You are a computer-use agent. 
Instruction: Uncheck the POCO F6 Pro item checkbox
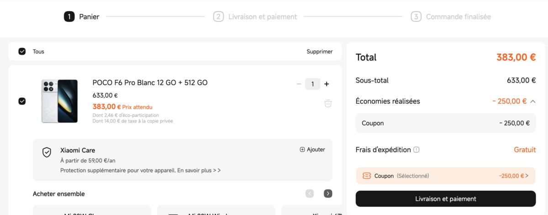coord(22,101)
